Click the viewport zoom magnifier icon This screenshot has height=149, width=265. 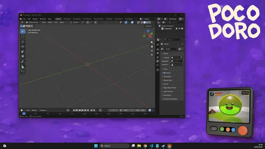tap(152, 43)
